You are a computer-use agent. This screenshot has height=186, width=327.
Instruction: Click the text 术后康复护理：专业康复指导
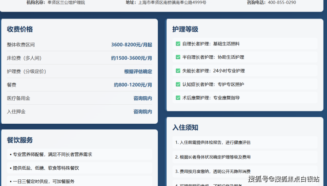point(211,98)
